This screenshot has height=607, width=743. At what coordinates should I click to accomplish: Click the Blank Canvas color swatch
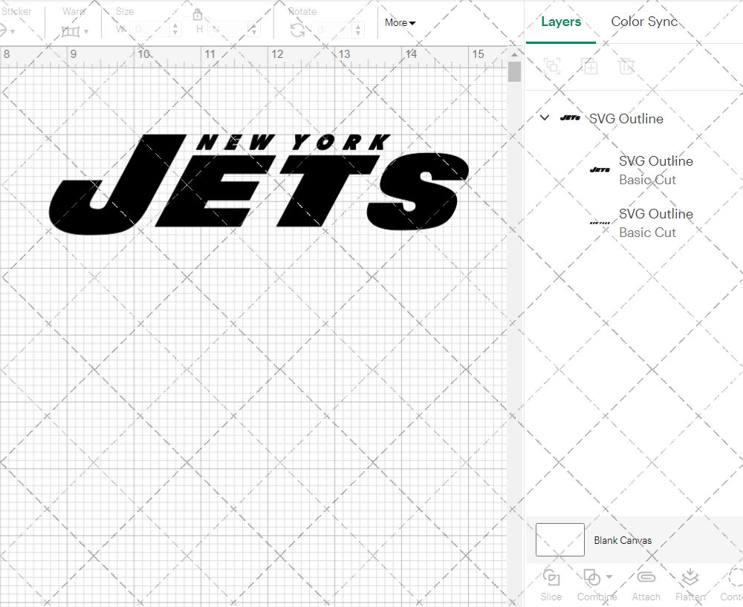[560, 540]
